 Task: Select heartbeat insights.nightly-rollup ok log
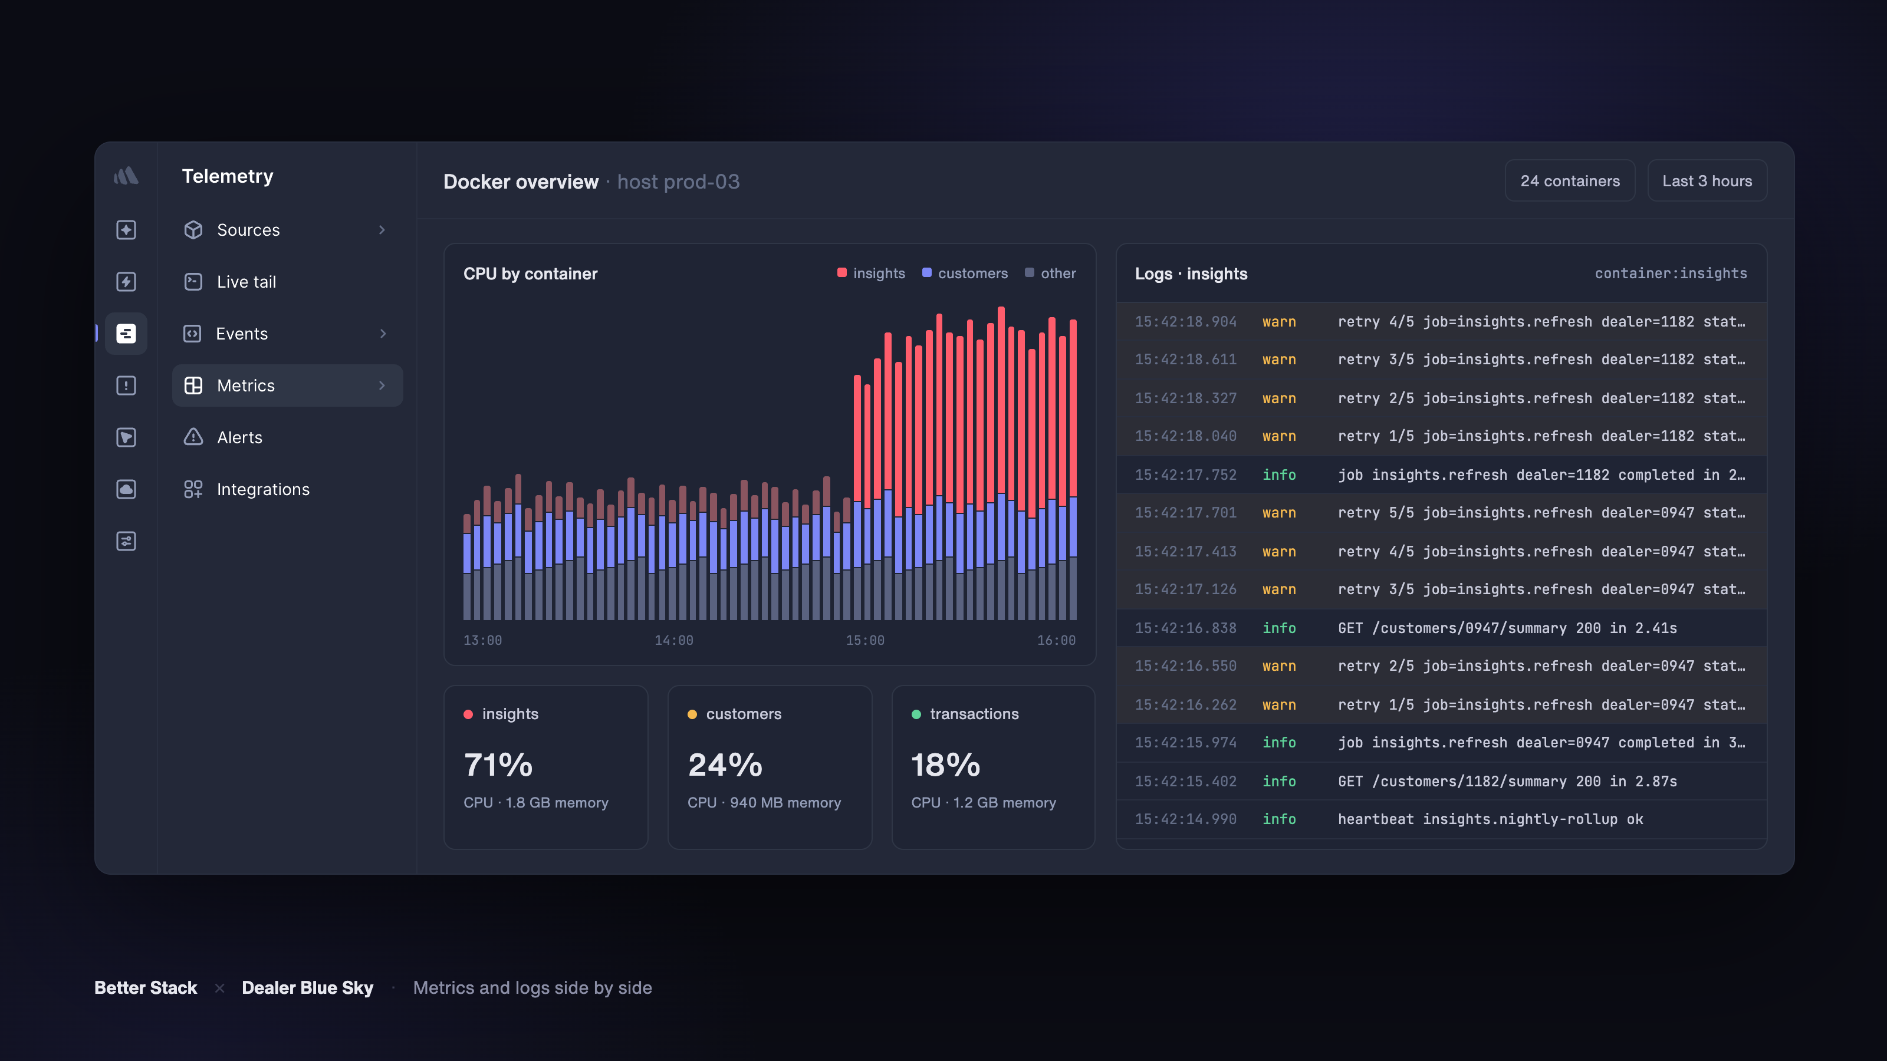[1441, 819]
